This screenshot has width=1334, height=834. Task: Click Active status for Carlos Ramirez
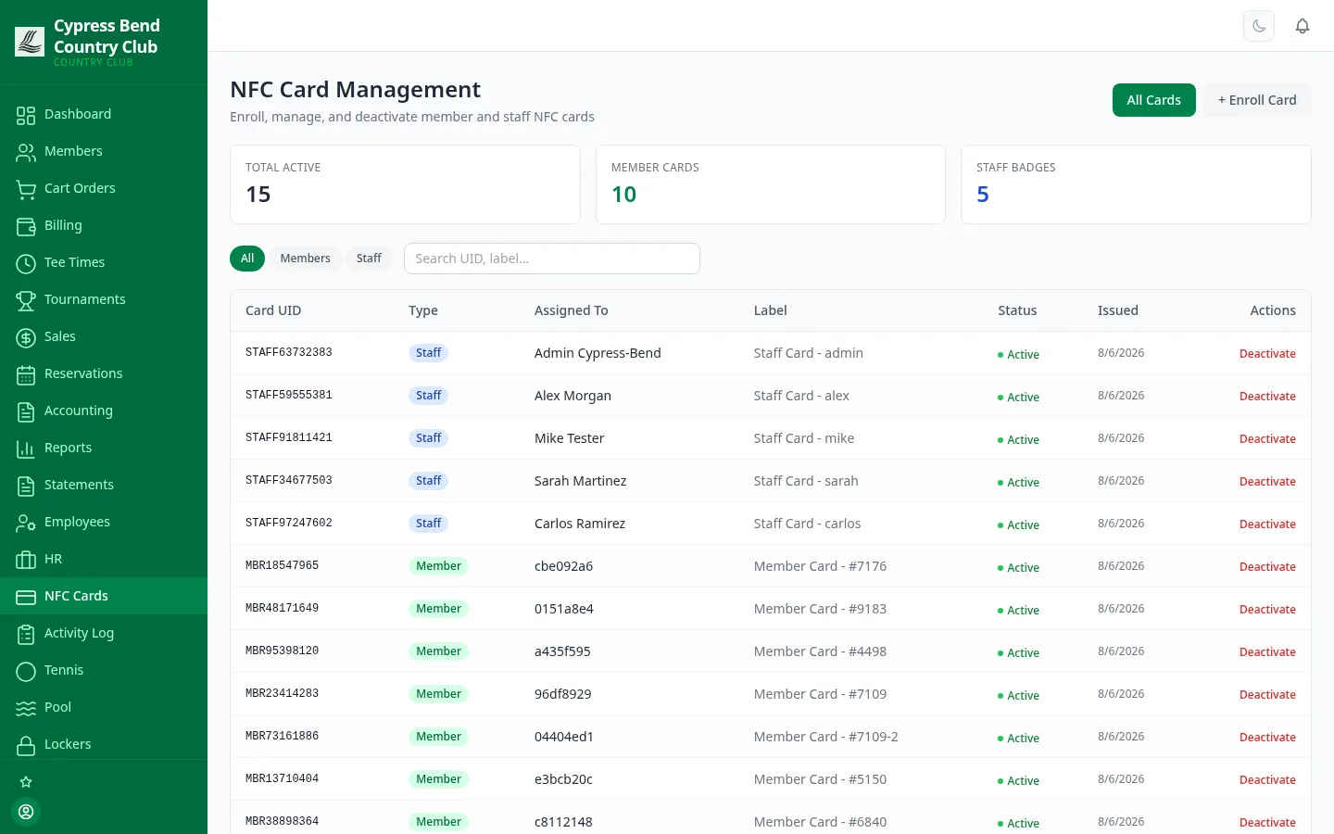pyautogui.click(x=1018, y=525)
